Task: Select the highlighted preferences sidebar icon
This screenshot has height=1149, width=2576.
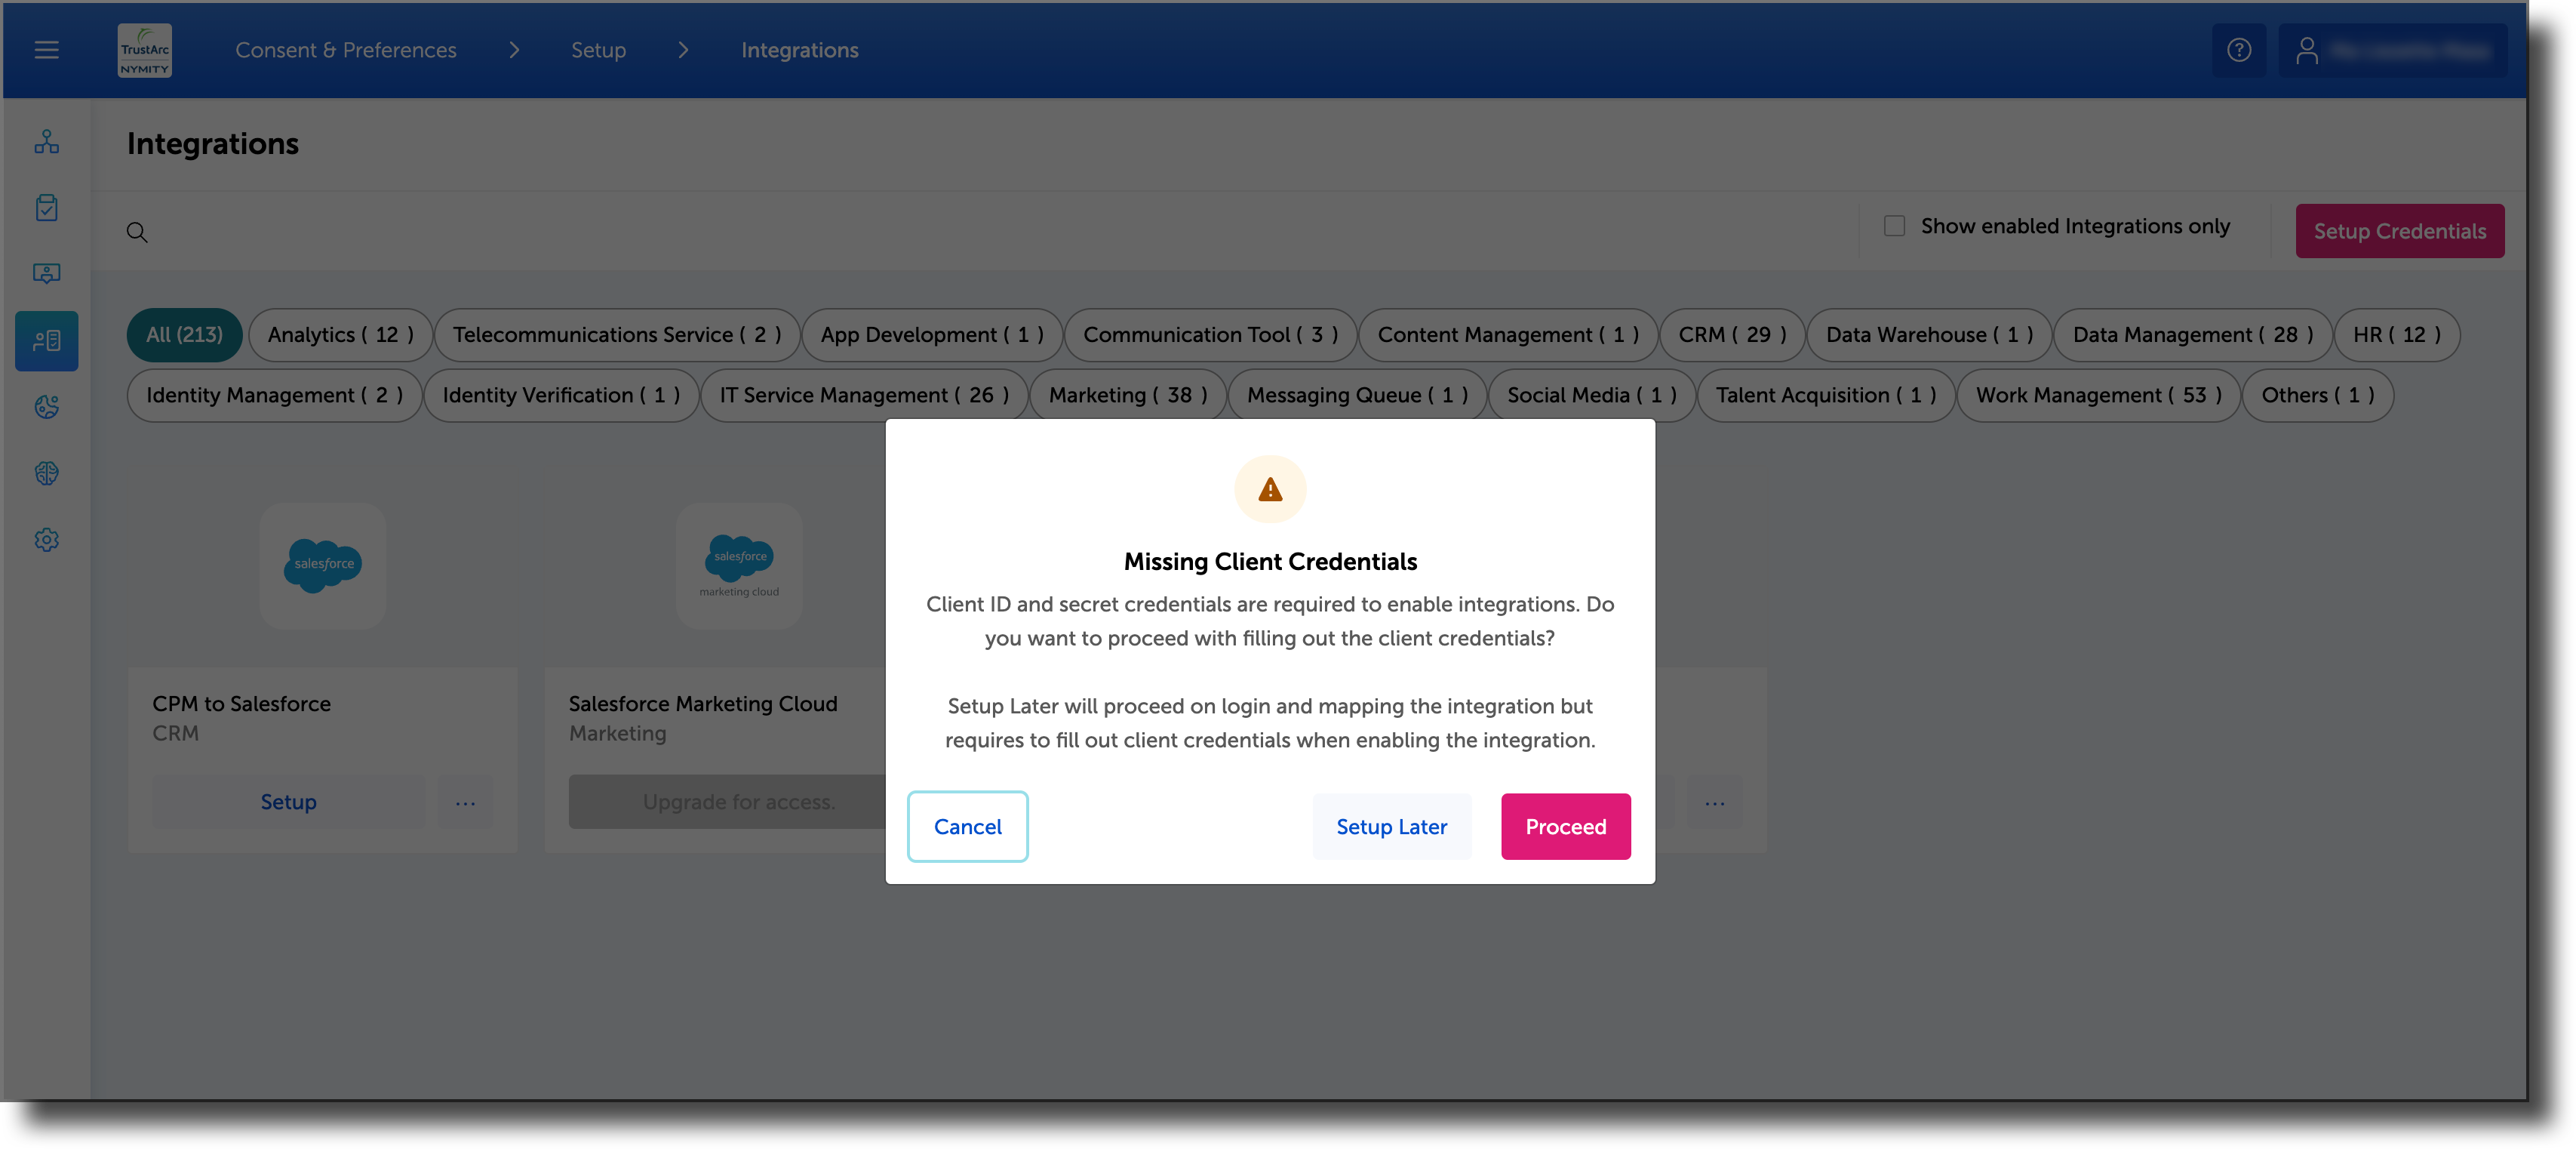Action: click(x=46, y=340)
